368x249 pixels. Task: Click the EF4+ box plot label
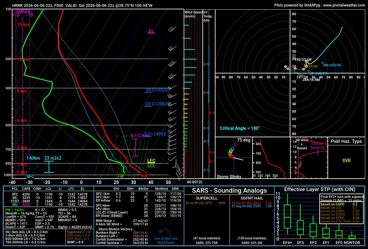pyautogui.click(x=287, y=243)
